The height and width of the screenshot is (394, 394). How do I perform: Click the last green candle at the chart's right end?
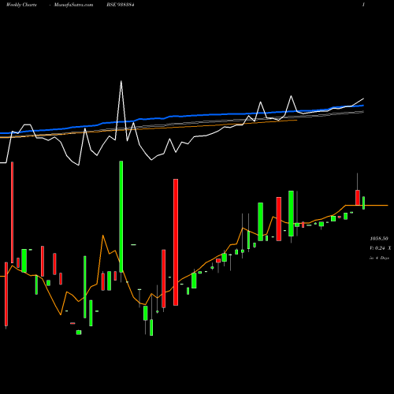(x=364, y=203)
